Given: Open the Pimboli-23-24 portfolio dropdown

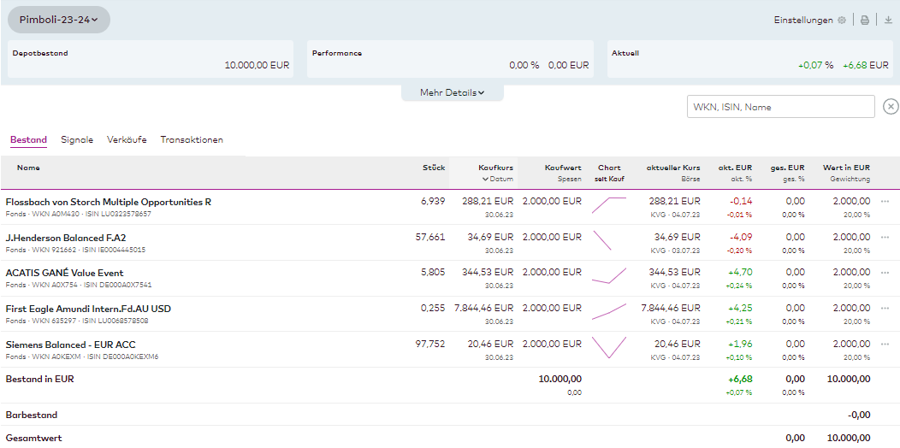Looking at the screenshot, I should coord(58,20).
